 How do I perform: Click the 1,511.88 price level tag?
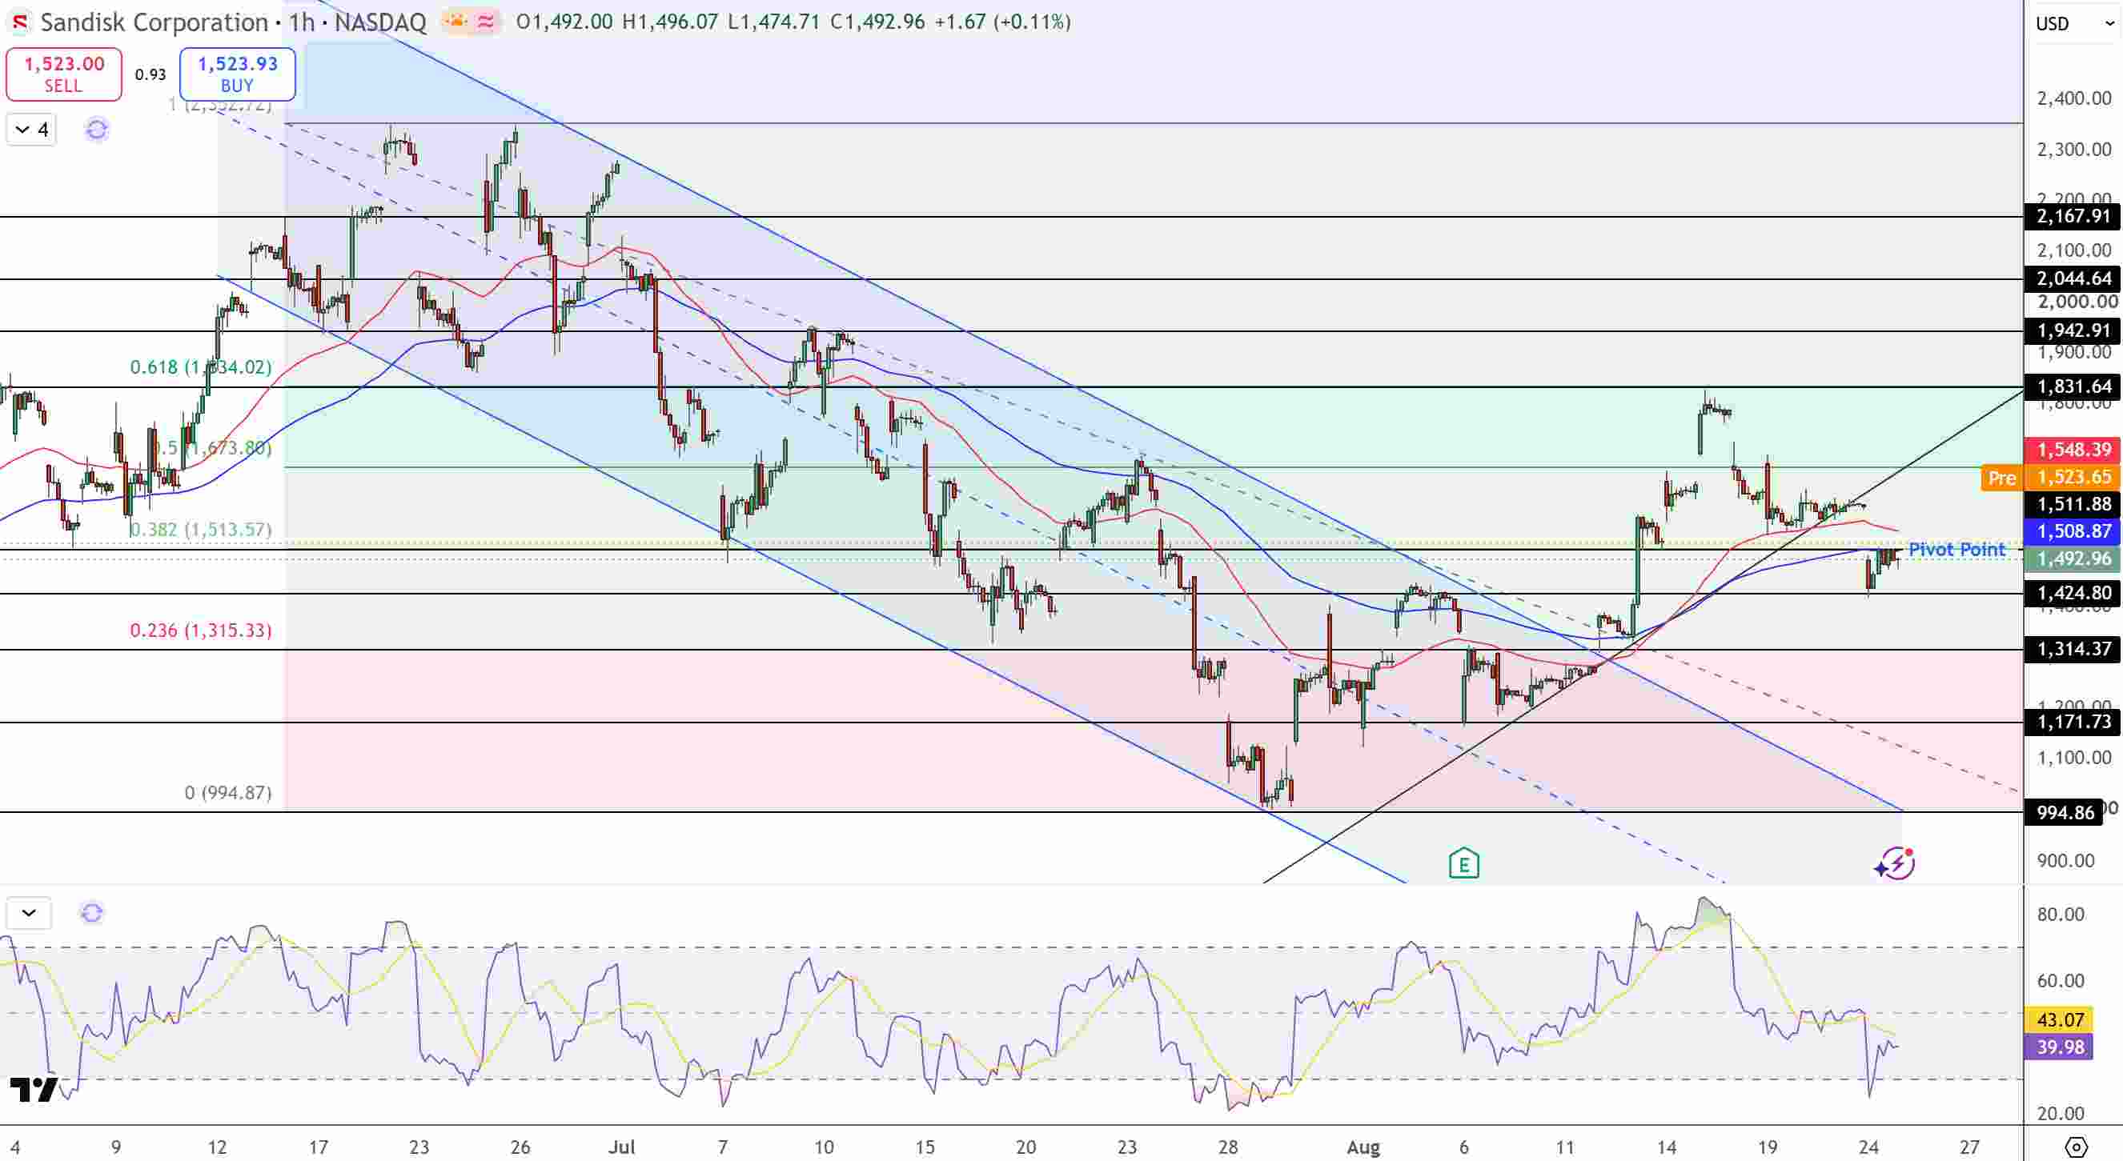coord(2073,504)
